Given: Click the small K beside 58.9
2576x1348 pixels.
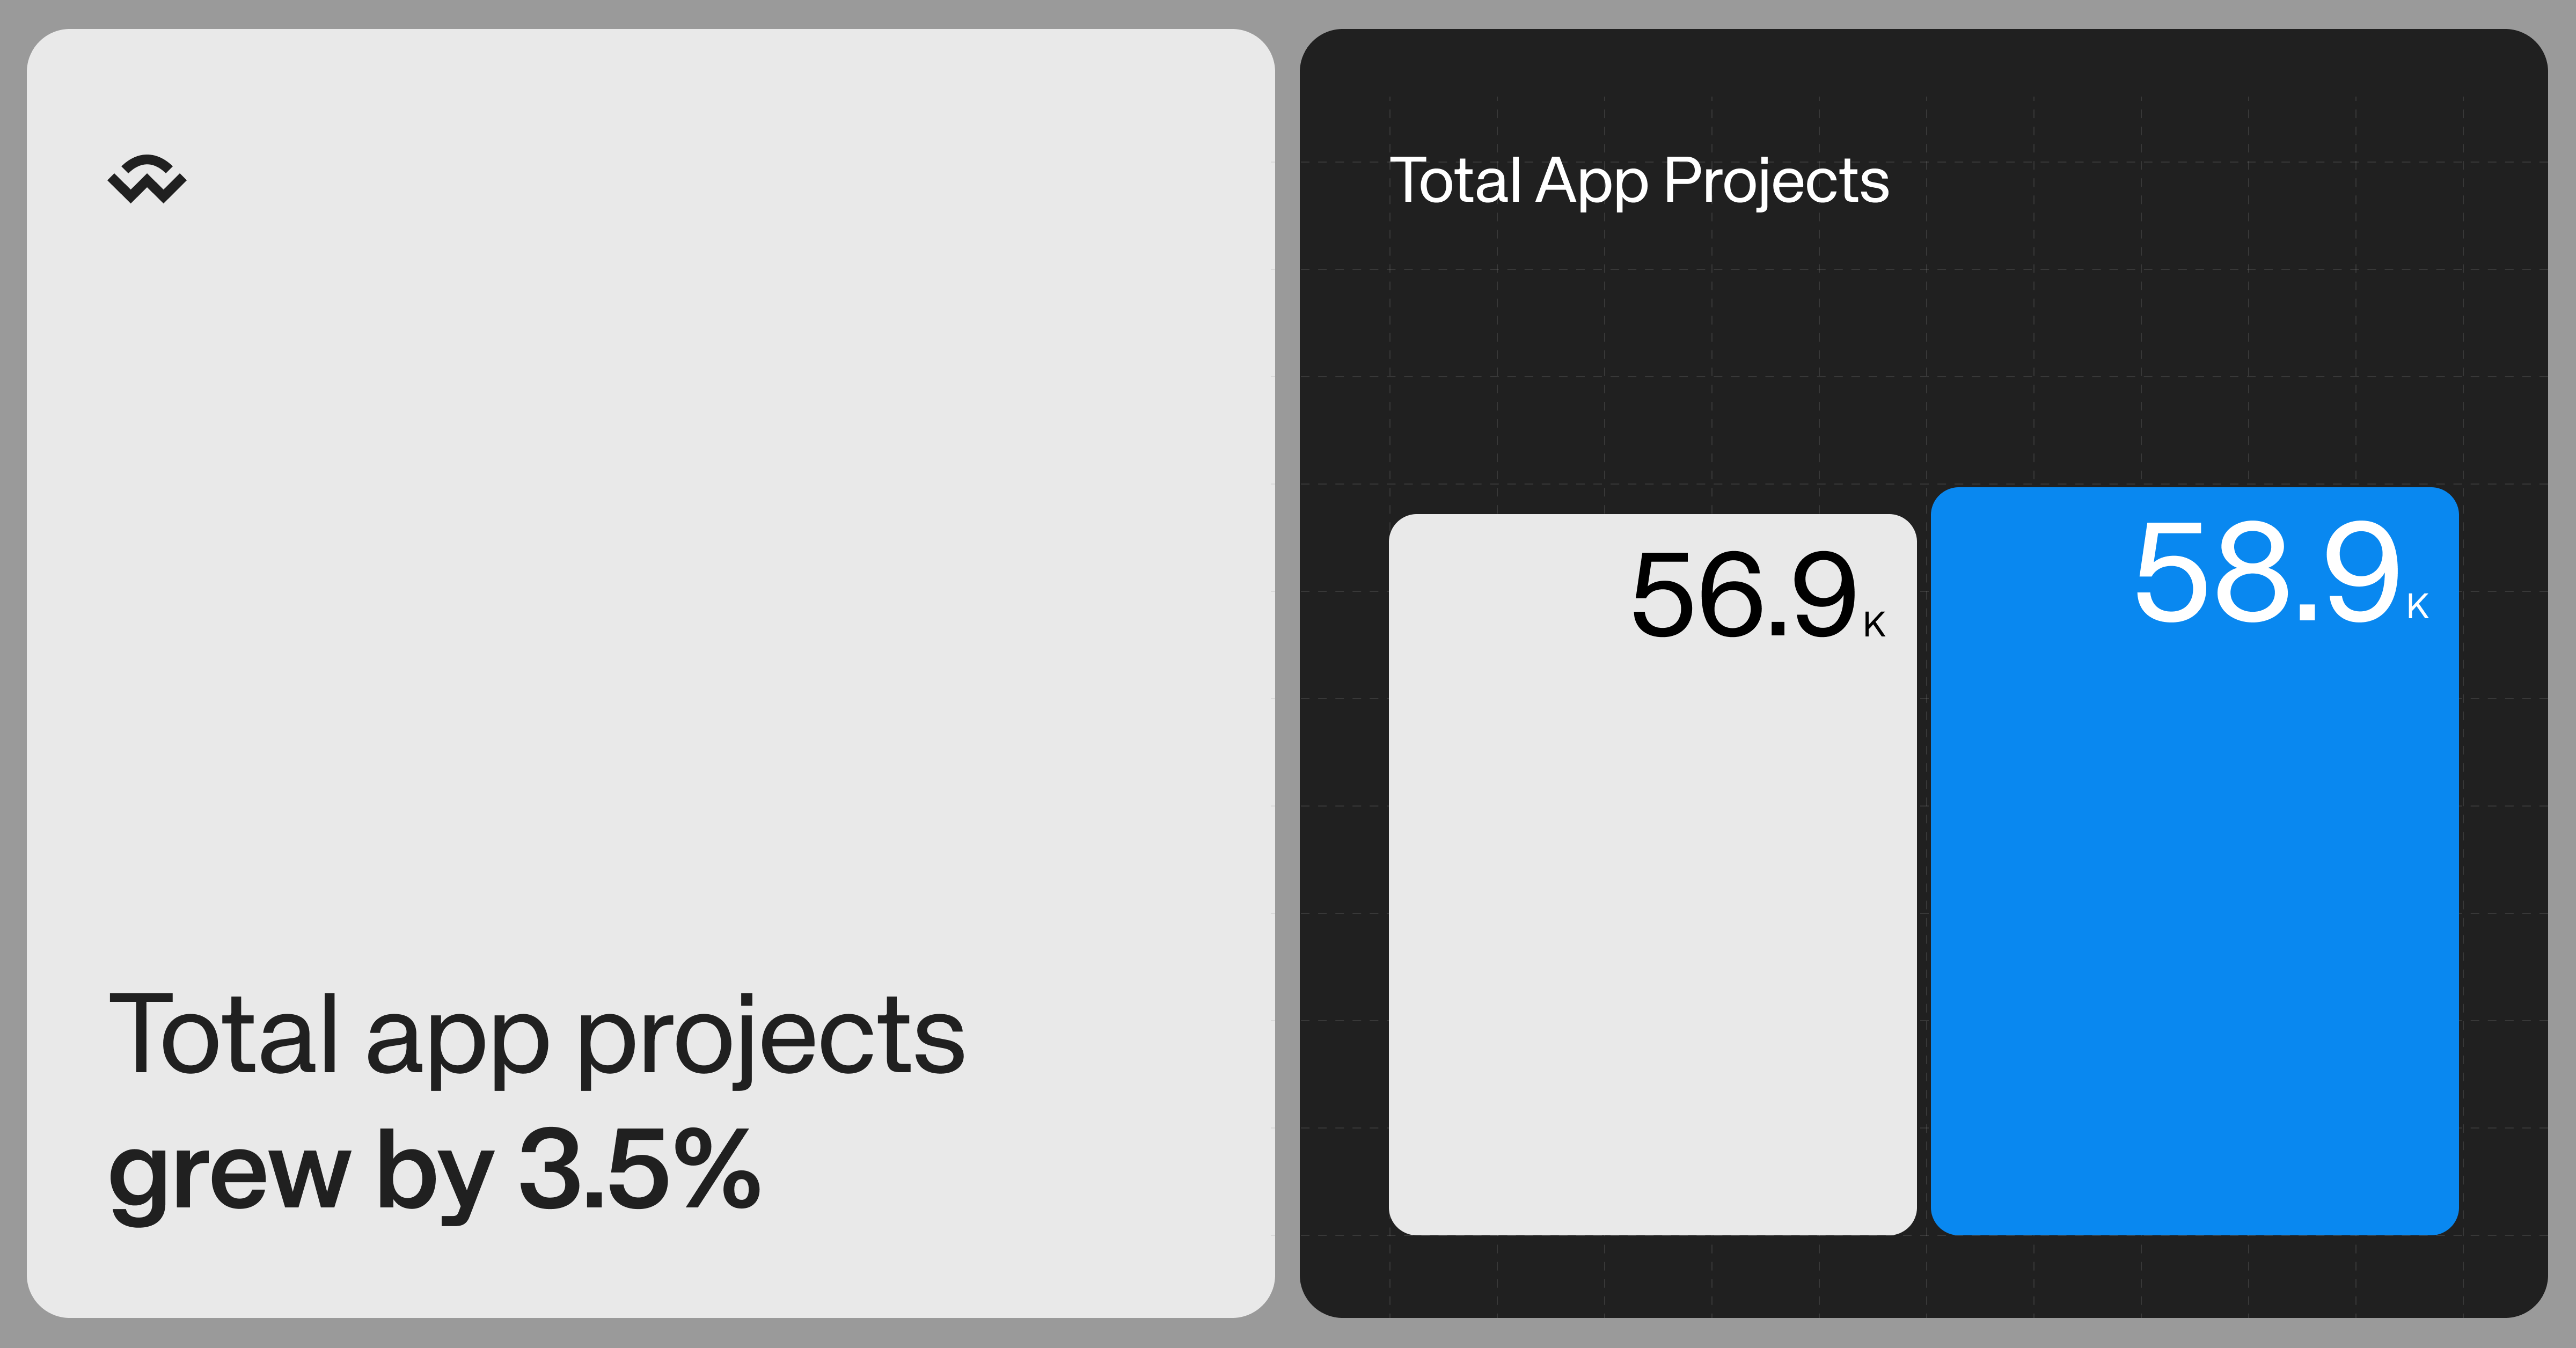Looking at the screenshot, I should tap(2418, 606).
